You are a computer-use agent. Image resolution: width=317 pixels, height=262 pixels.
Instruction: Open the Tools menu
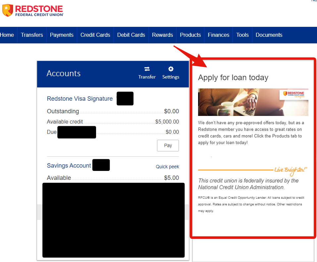pos(242,35)
